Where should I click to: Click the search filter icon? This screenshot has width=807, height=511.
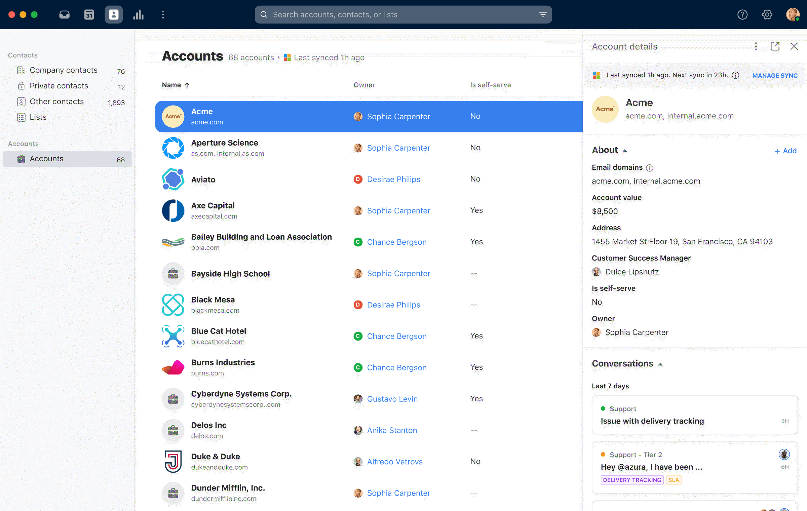coord(543,14)
